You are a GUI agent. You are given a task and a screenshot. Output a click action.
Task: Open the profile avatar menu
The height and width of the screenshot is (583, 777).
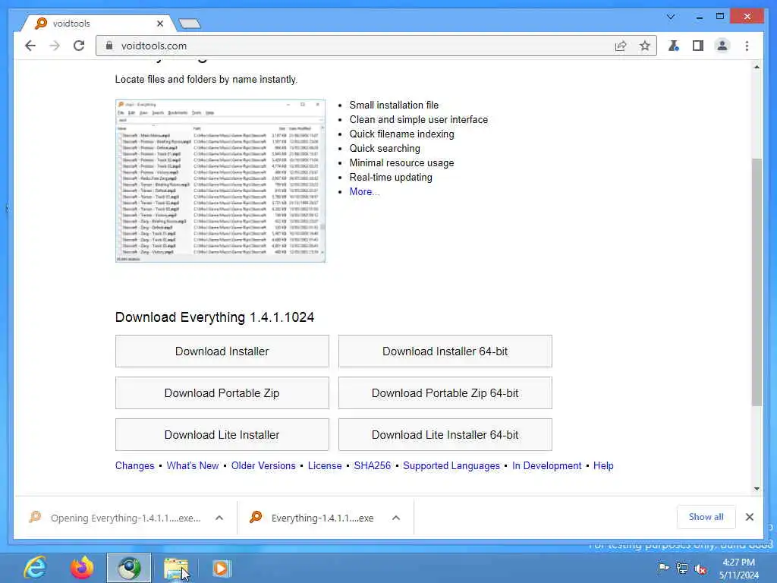(722, 46)
